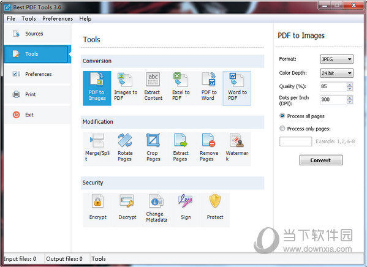The width and height of the screenshot is (367, 267).
Task: Open the Help menu
Action: point(85,19)
